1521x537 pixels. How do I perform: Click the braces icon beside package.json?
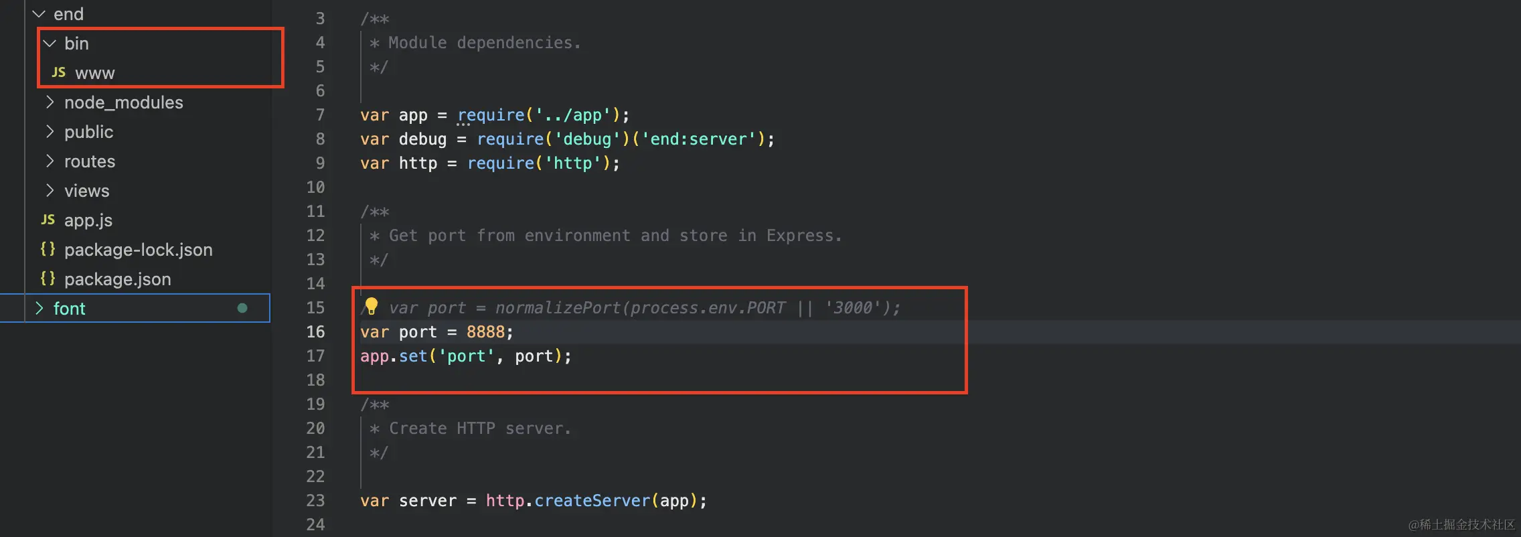48,279
